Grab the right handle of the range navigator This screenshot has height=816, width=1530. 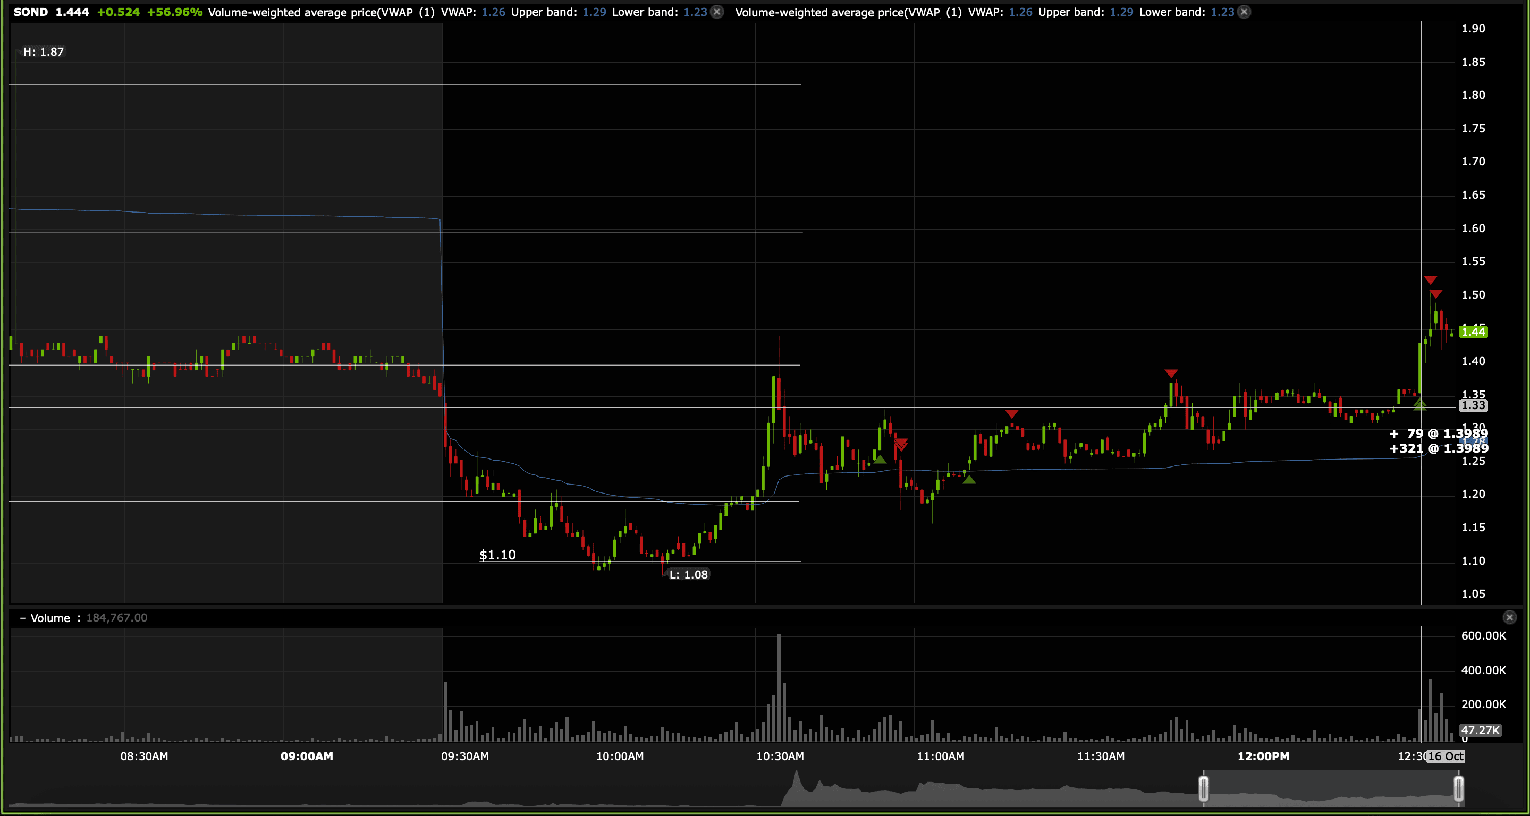(x=1458, y=789)
